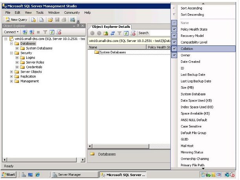Click the Forward arrow in Object Explorer Details
Image resolution: width=240 pixels, height=180 pixels.
tap(99, 33)
